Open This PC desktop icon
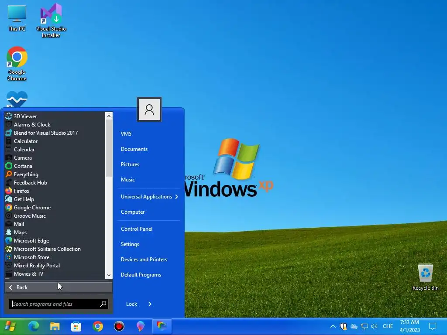Screen dimensions: 447x335 (17, 18)
